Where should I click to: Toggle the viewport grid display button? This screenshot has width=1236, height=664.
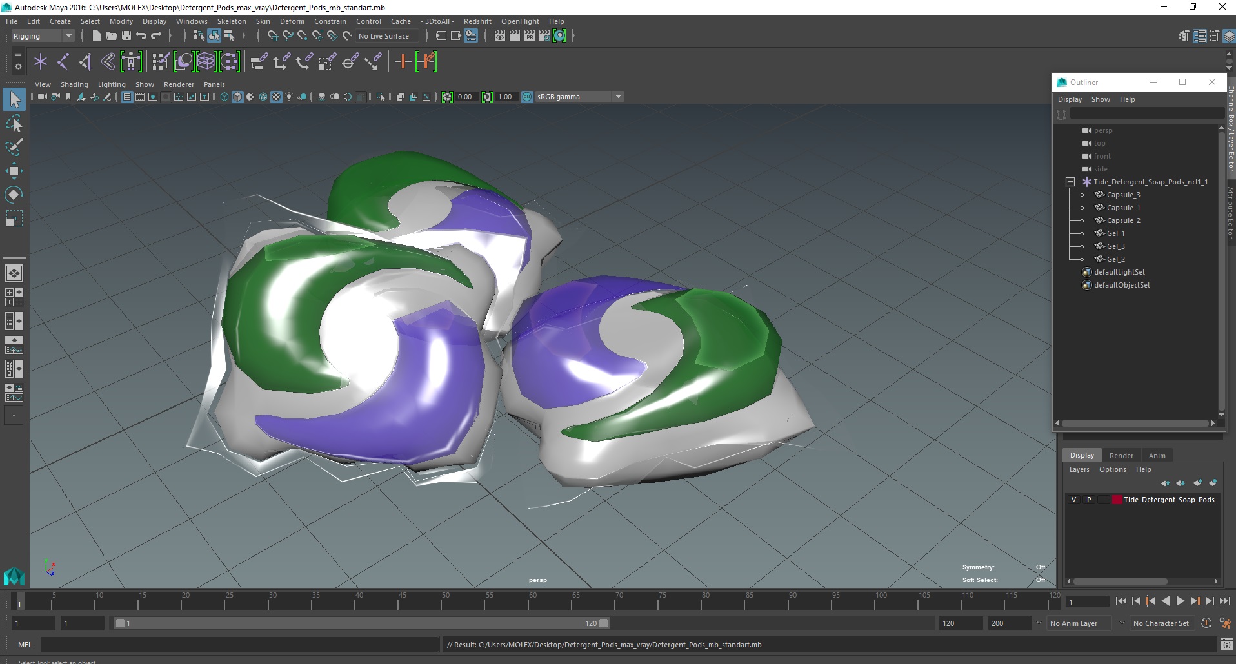pos(127,97)
